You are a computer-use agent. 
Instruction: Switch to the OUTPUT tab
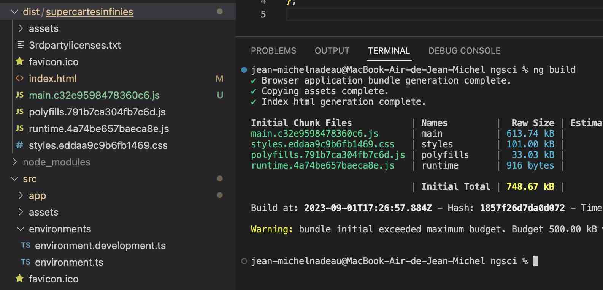(x=332, y=50)
